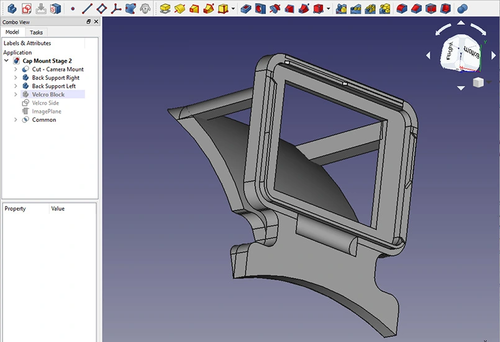
Task: Open the additive primitive dropdown arrow
Action: click(x=233, y=9)
